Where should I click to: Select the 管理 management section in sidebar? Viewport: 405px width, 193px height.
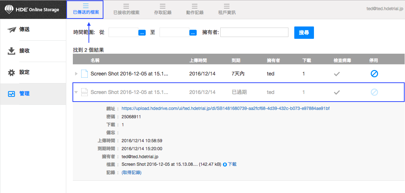(x=33, y=94)
